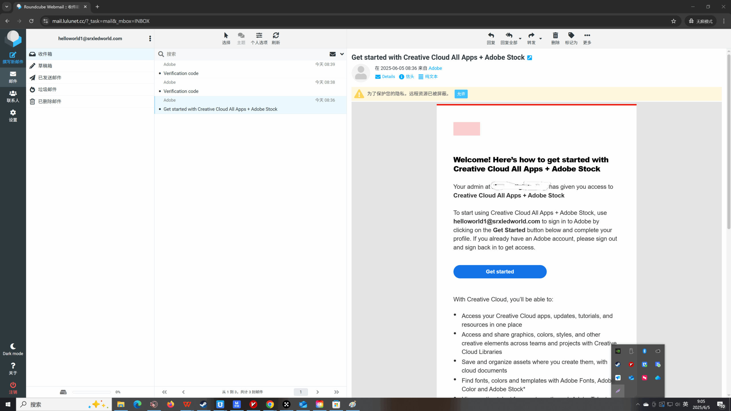Open the Deleted folder (已删除邮件)
731x411 pixels.
click(x=90, y=101)
